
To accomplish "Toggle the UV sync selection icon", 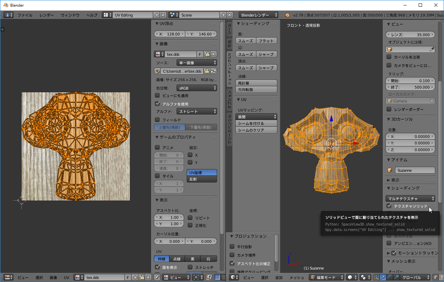I will [209, 277].
